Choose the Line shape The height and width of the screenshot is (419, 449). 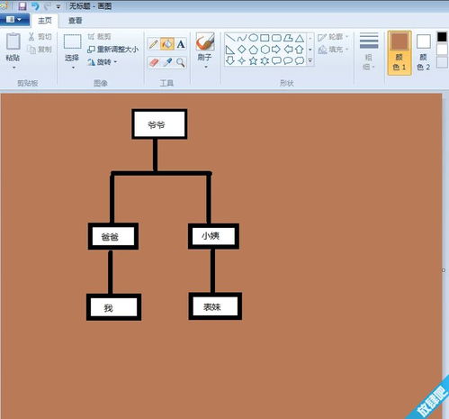click(x=230, y=38)
